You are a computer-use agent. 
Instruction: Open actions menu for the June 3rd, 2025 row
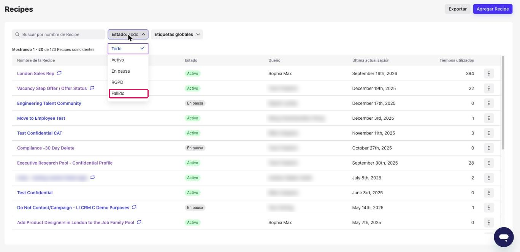[489, 193]
